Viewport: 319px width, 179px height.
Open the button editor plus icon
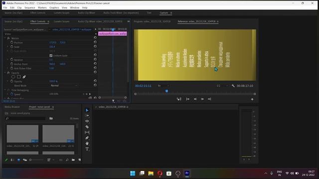[x=252, y=99]
